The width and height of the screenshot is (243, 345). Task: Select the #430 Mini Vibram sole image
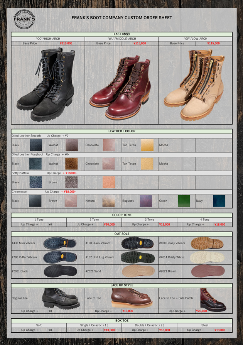60,243
